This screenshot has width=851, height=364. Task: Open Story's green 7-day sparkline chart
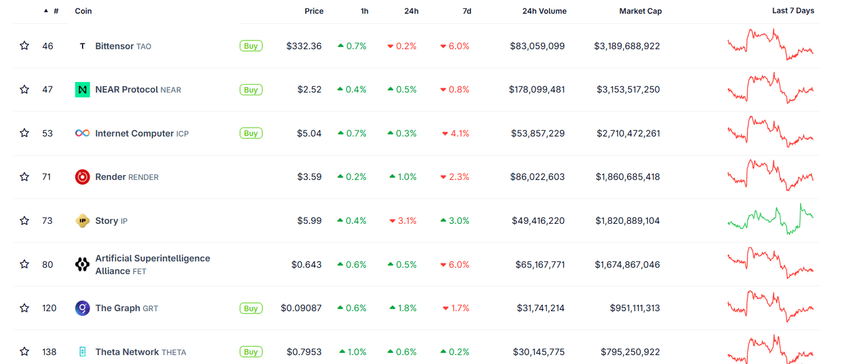pyautogui.click(x=770, y=219)
